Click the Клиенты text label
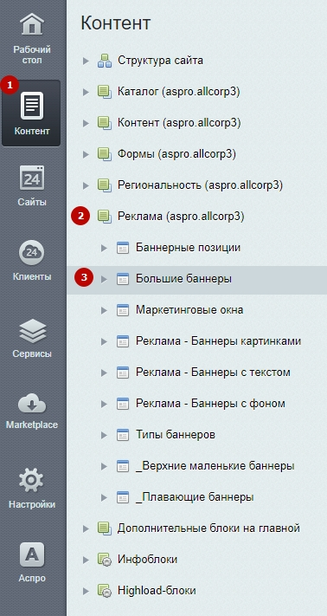 coord(32,276)
